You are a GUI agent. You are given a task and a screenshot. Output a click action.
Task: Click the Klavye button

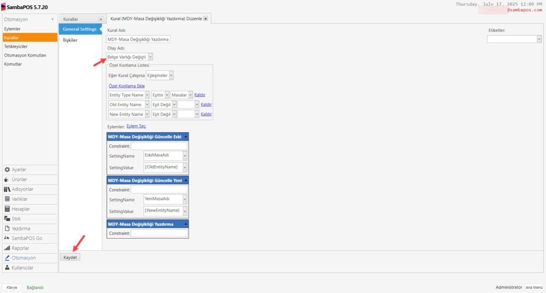(12, 288)
